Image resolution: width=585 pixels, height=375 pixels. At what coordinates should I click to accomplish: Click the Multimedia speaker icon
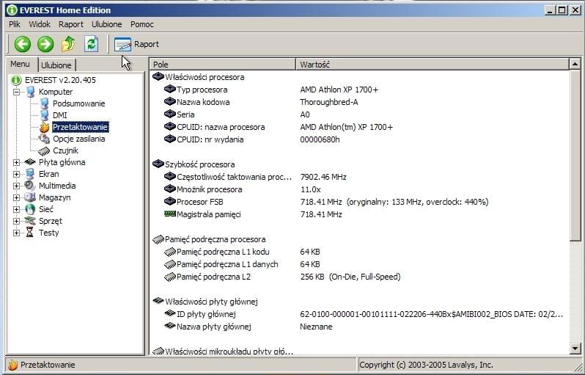click(x=30, y=186)
